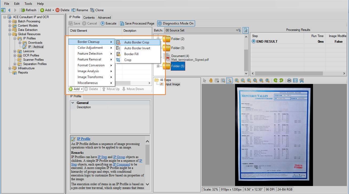Click the save image floppy icon
Image resolution: width=349 pixels, height=194 pixels.
click(295, 80)
